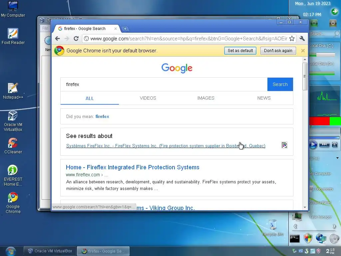This screenshot has width=341, height=256.
Task: Click the speaker volume sidebar icon
Action: (334, 239)
